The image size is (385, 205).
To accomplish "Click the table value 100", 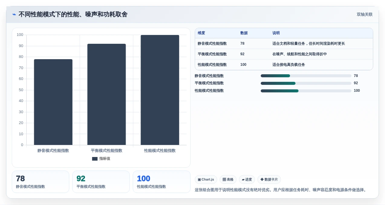I will coord(243,65).
